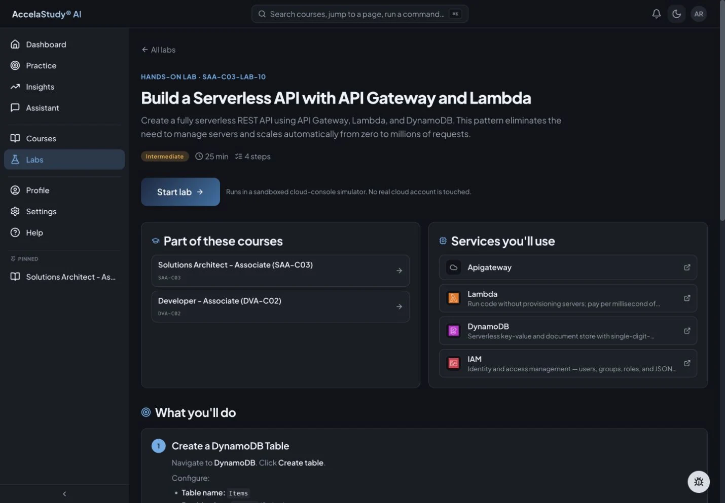
Task: Open pinned Solutions Architect course
Action: pos(64,277)
